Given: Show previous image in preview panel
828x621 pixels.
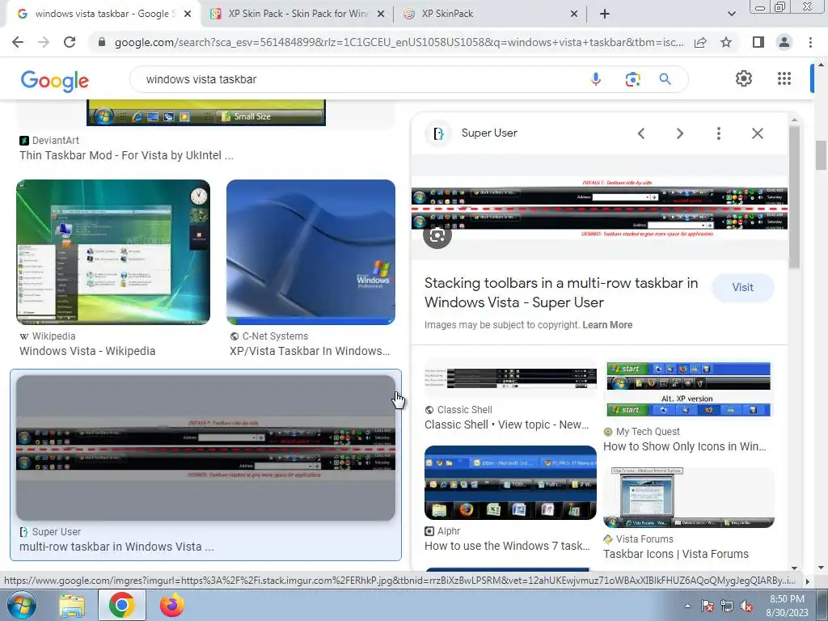Looking at the screenshot, I should [x=641, y=133].
